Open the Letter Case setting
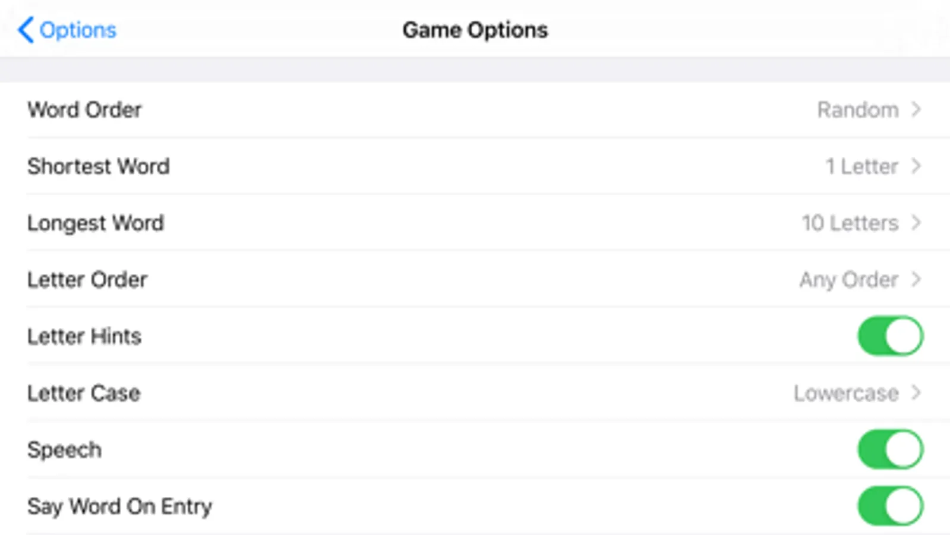 pos(84,393)
